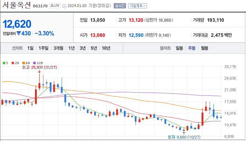The image size is (246, 141).
Task: Click the down triangle next to 430
Action: coord(19,33)
